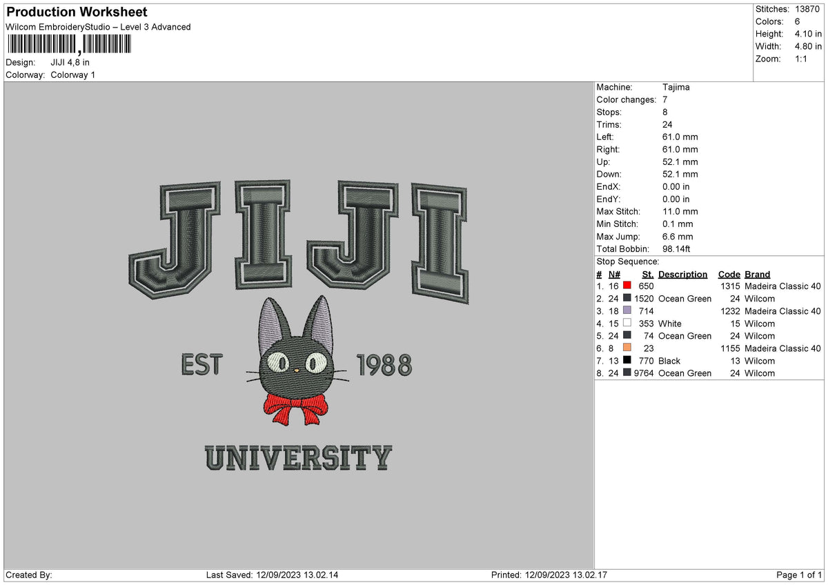The image size is (828, 585).
Task: Click the design name JIJI 4,8 in
Action: point(69,62)
